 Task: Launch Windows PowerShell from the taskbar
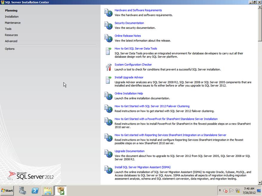35,191
